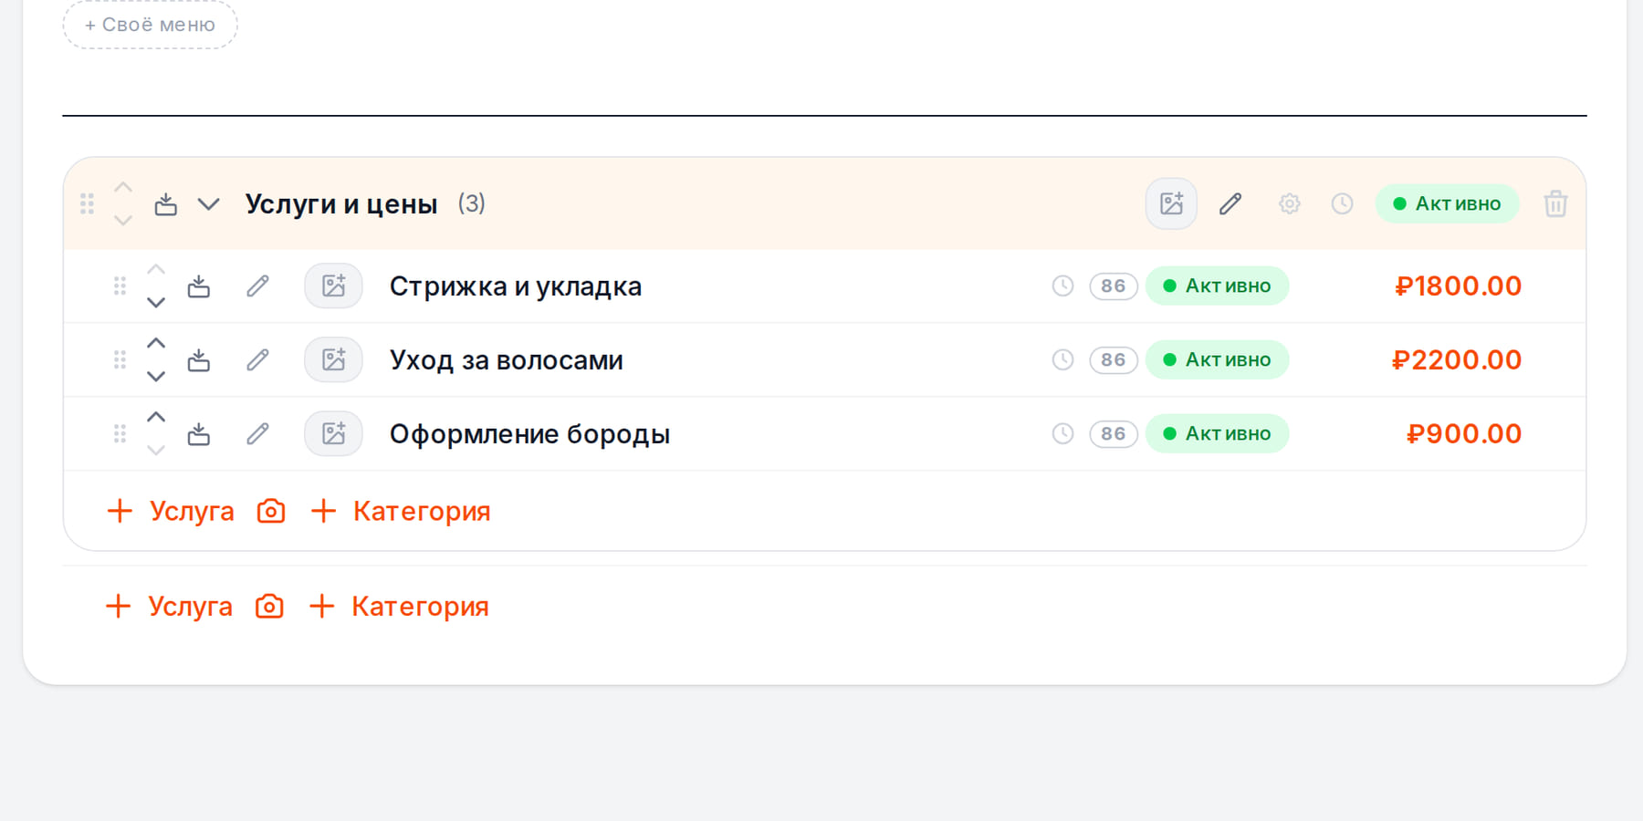Open clock icon for 'Оформление бороды'
The height and width of the screenshot is (821, 1643).
coord(1062,433)
